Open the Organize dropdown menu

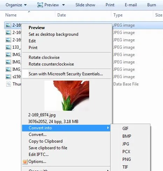click(x=16, y=5)
